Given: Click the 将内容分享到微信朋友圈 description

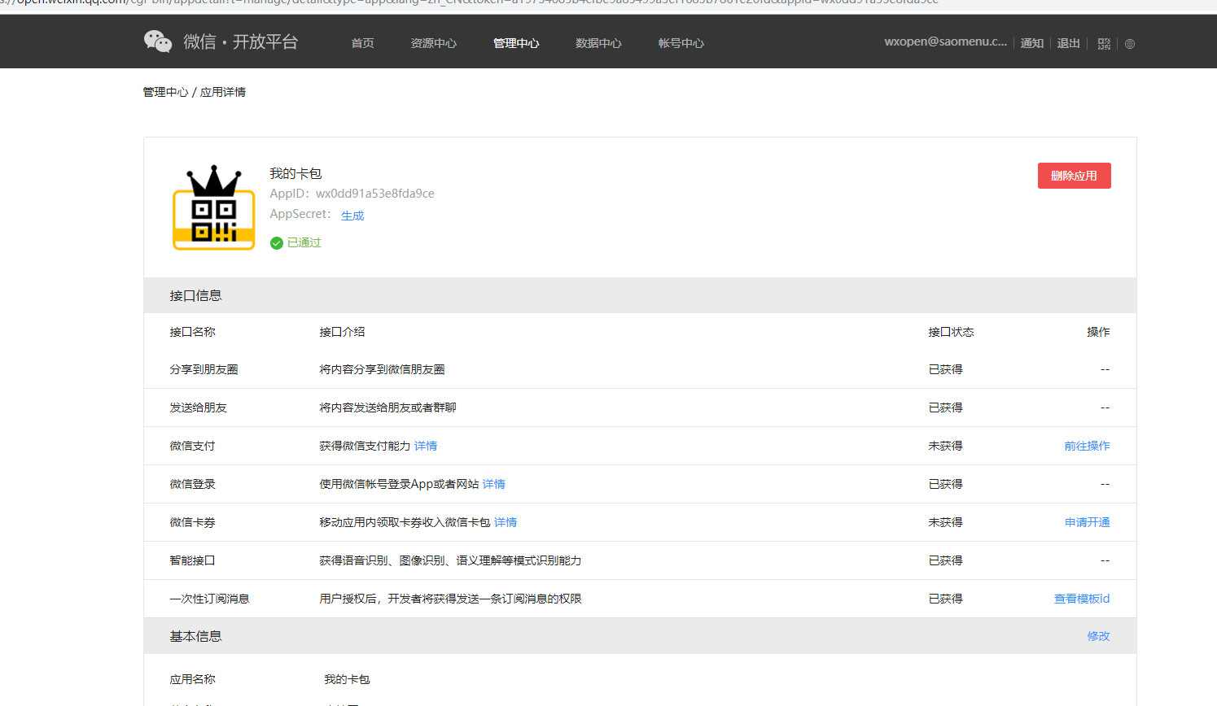Looking at the screenshot, I should pyautogui.click(x=382, y=369).
